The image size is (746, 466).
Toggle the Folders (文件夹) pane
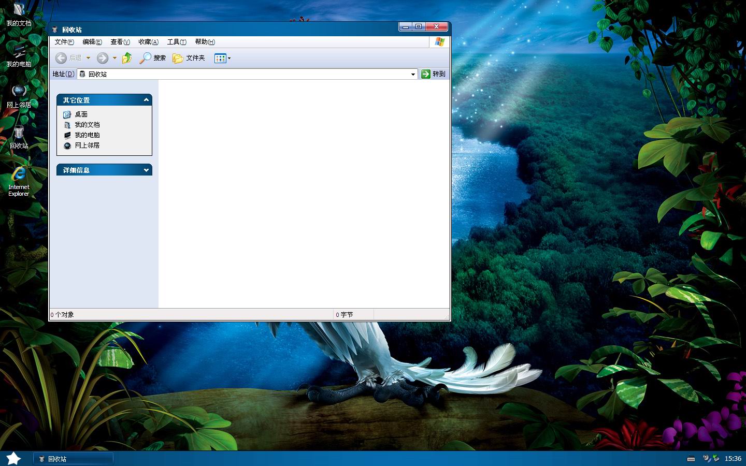coord(189,58)
